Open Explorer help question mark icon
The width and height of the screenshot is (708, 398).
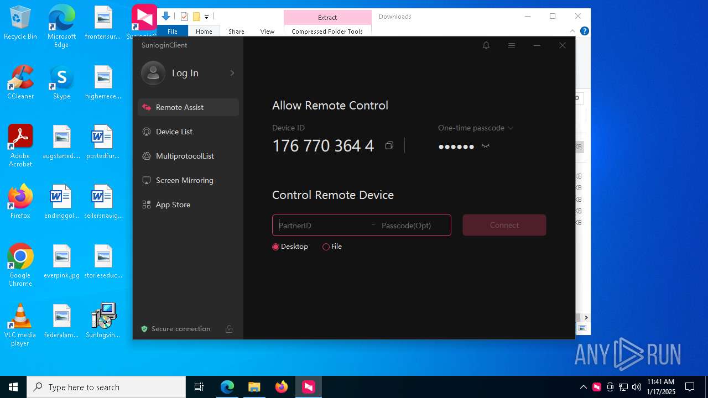[584, 31]
